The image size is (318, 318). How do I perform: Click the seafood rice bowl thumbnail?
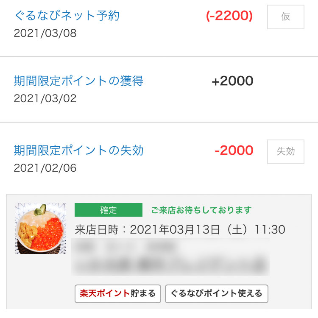41,229
